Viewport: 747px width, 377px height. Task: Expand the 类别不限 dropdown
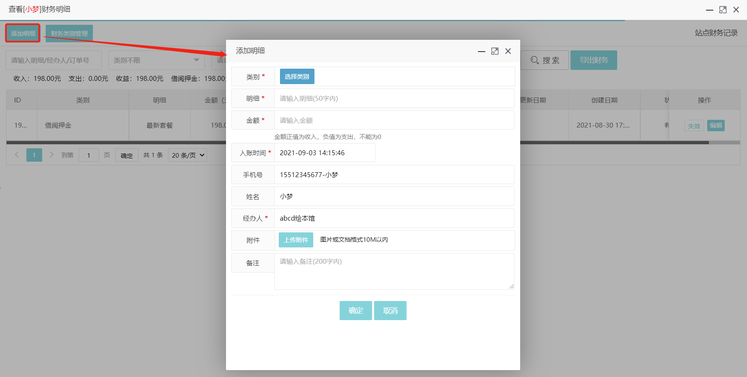[157, 60]
